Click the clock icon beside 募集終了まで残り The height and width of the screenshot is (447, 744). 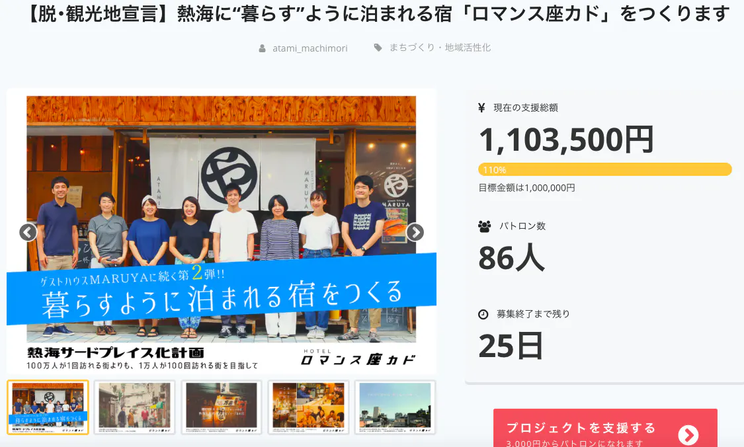[483, 314]
